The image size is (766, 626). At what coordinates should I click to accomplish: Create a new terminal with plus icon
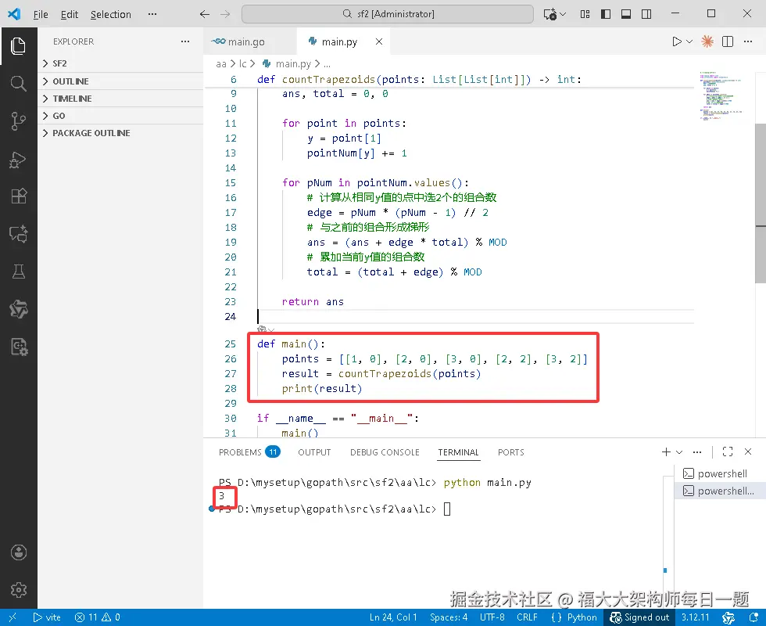click(x=666, y=452)
